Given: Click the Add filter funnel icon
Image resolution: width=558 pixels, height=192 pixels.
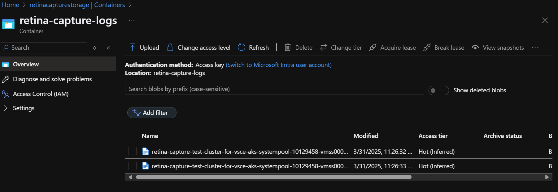Looking at the screenshot, I should coord(136,113).
